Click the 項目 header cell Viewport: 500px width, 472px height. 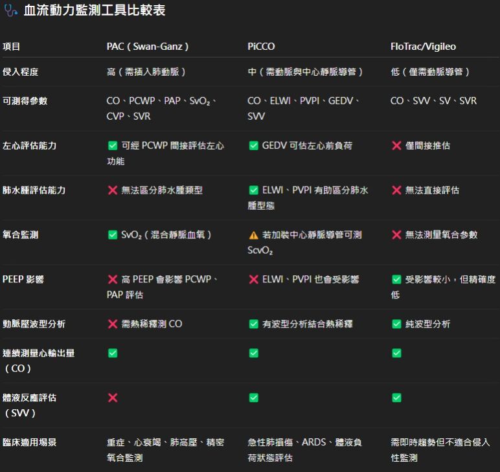12,47
